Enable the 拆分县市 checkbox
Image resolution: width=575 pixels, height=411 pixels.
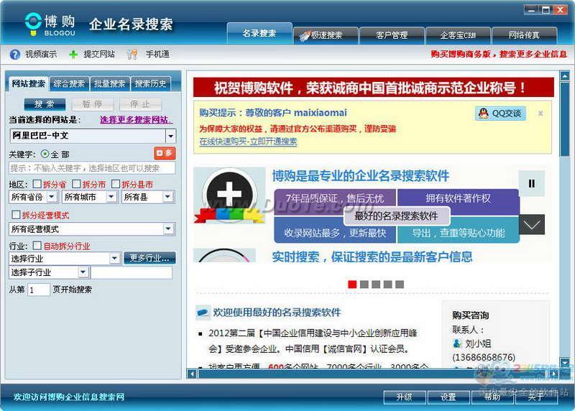click(x=115, y=184)
